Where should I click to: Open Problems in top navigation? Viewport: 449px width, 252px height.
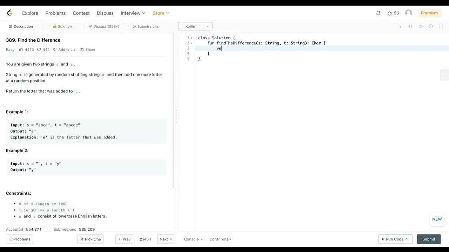(x=55, y=13)
